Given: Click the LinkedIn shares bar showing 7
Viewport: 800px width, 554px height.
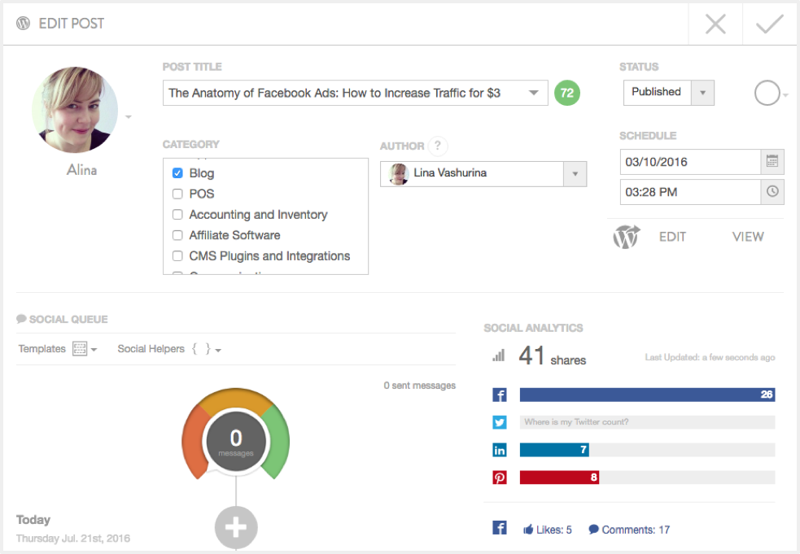Looking at the screenshot, I should pos(554,450).
